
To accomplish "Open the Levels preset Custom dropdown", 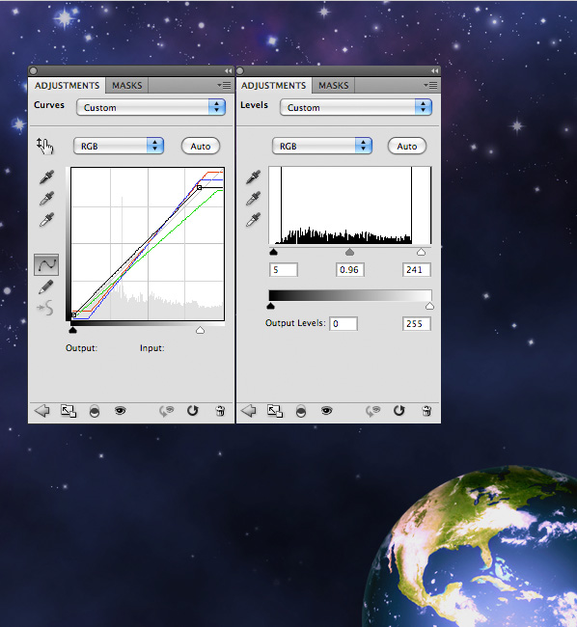I will coord(356,107).
